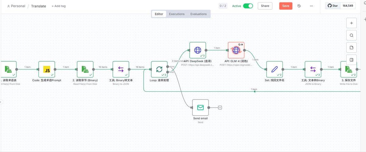Open the Personal project breadcrumb
This screenshot has width=366, height=152.
pos(16,6)
